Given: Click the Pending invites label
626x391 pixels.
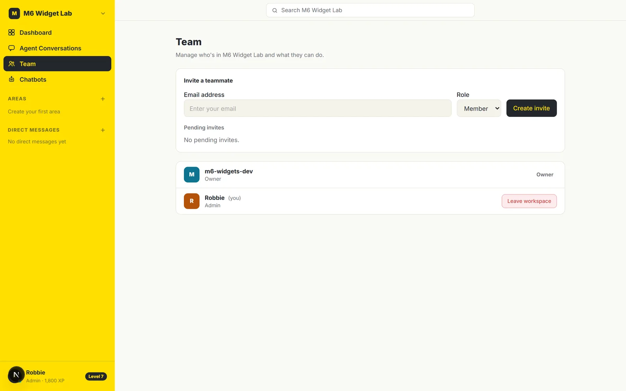Looking at the screenshot, I should point(204,127).
